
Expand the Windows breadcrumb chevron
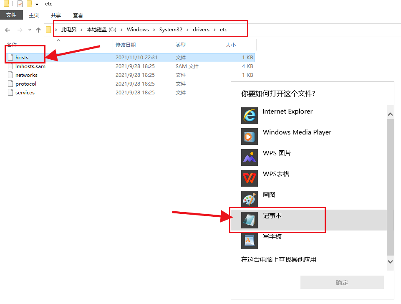(154, 30)
